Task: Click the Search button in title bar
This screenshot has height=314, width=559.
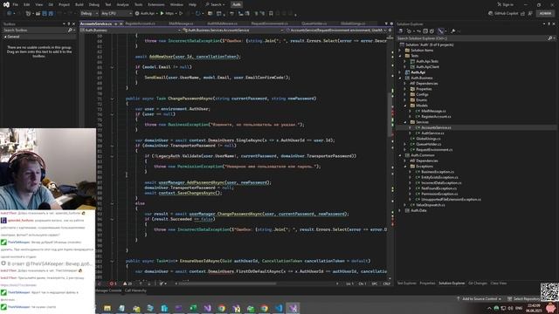Action: [216, 4]
